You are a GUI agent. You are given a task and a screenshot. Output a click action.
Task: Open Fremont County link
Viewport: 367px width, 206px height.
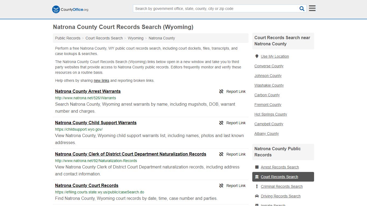268,105
